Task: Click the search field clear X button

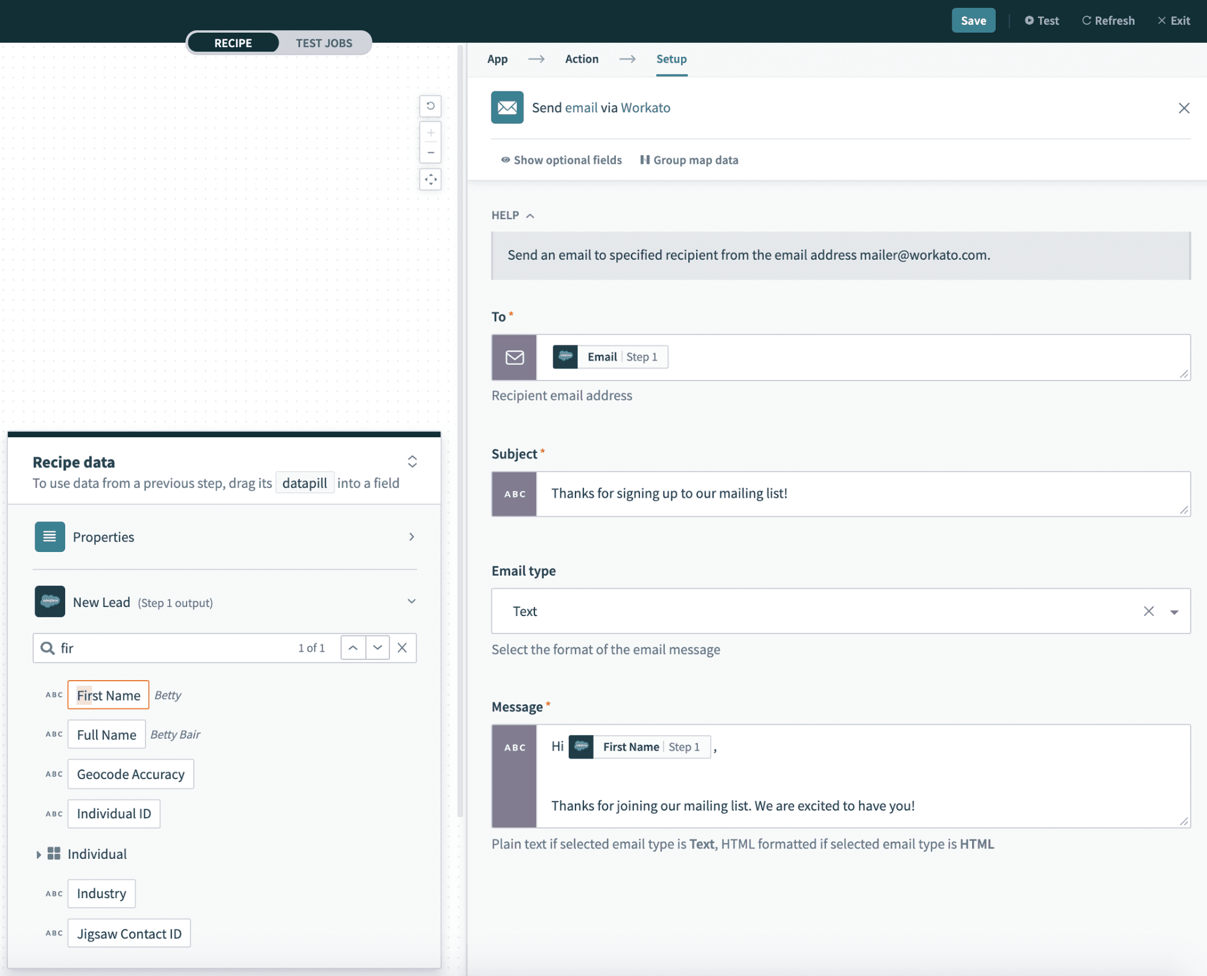Action: tap(402, 647)
